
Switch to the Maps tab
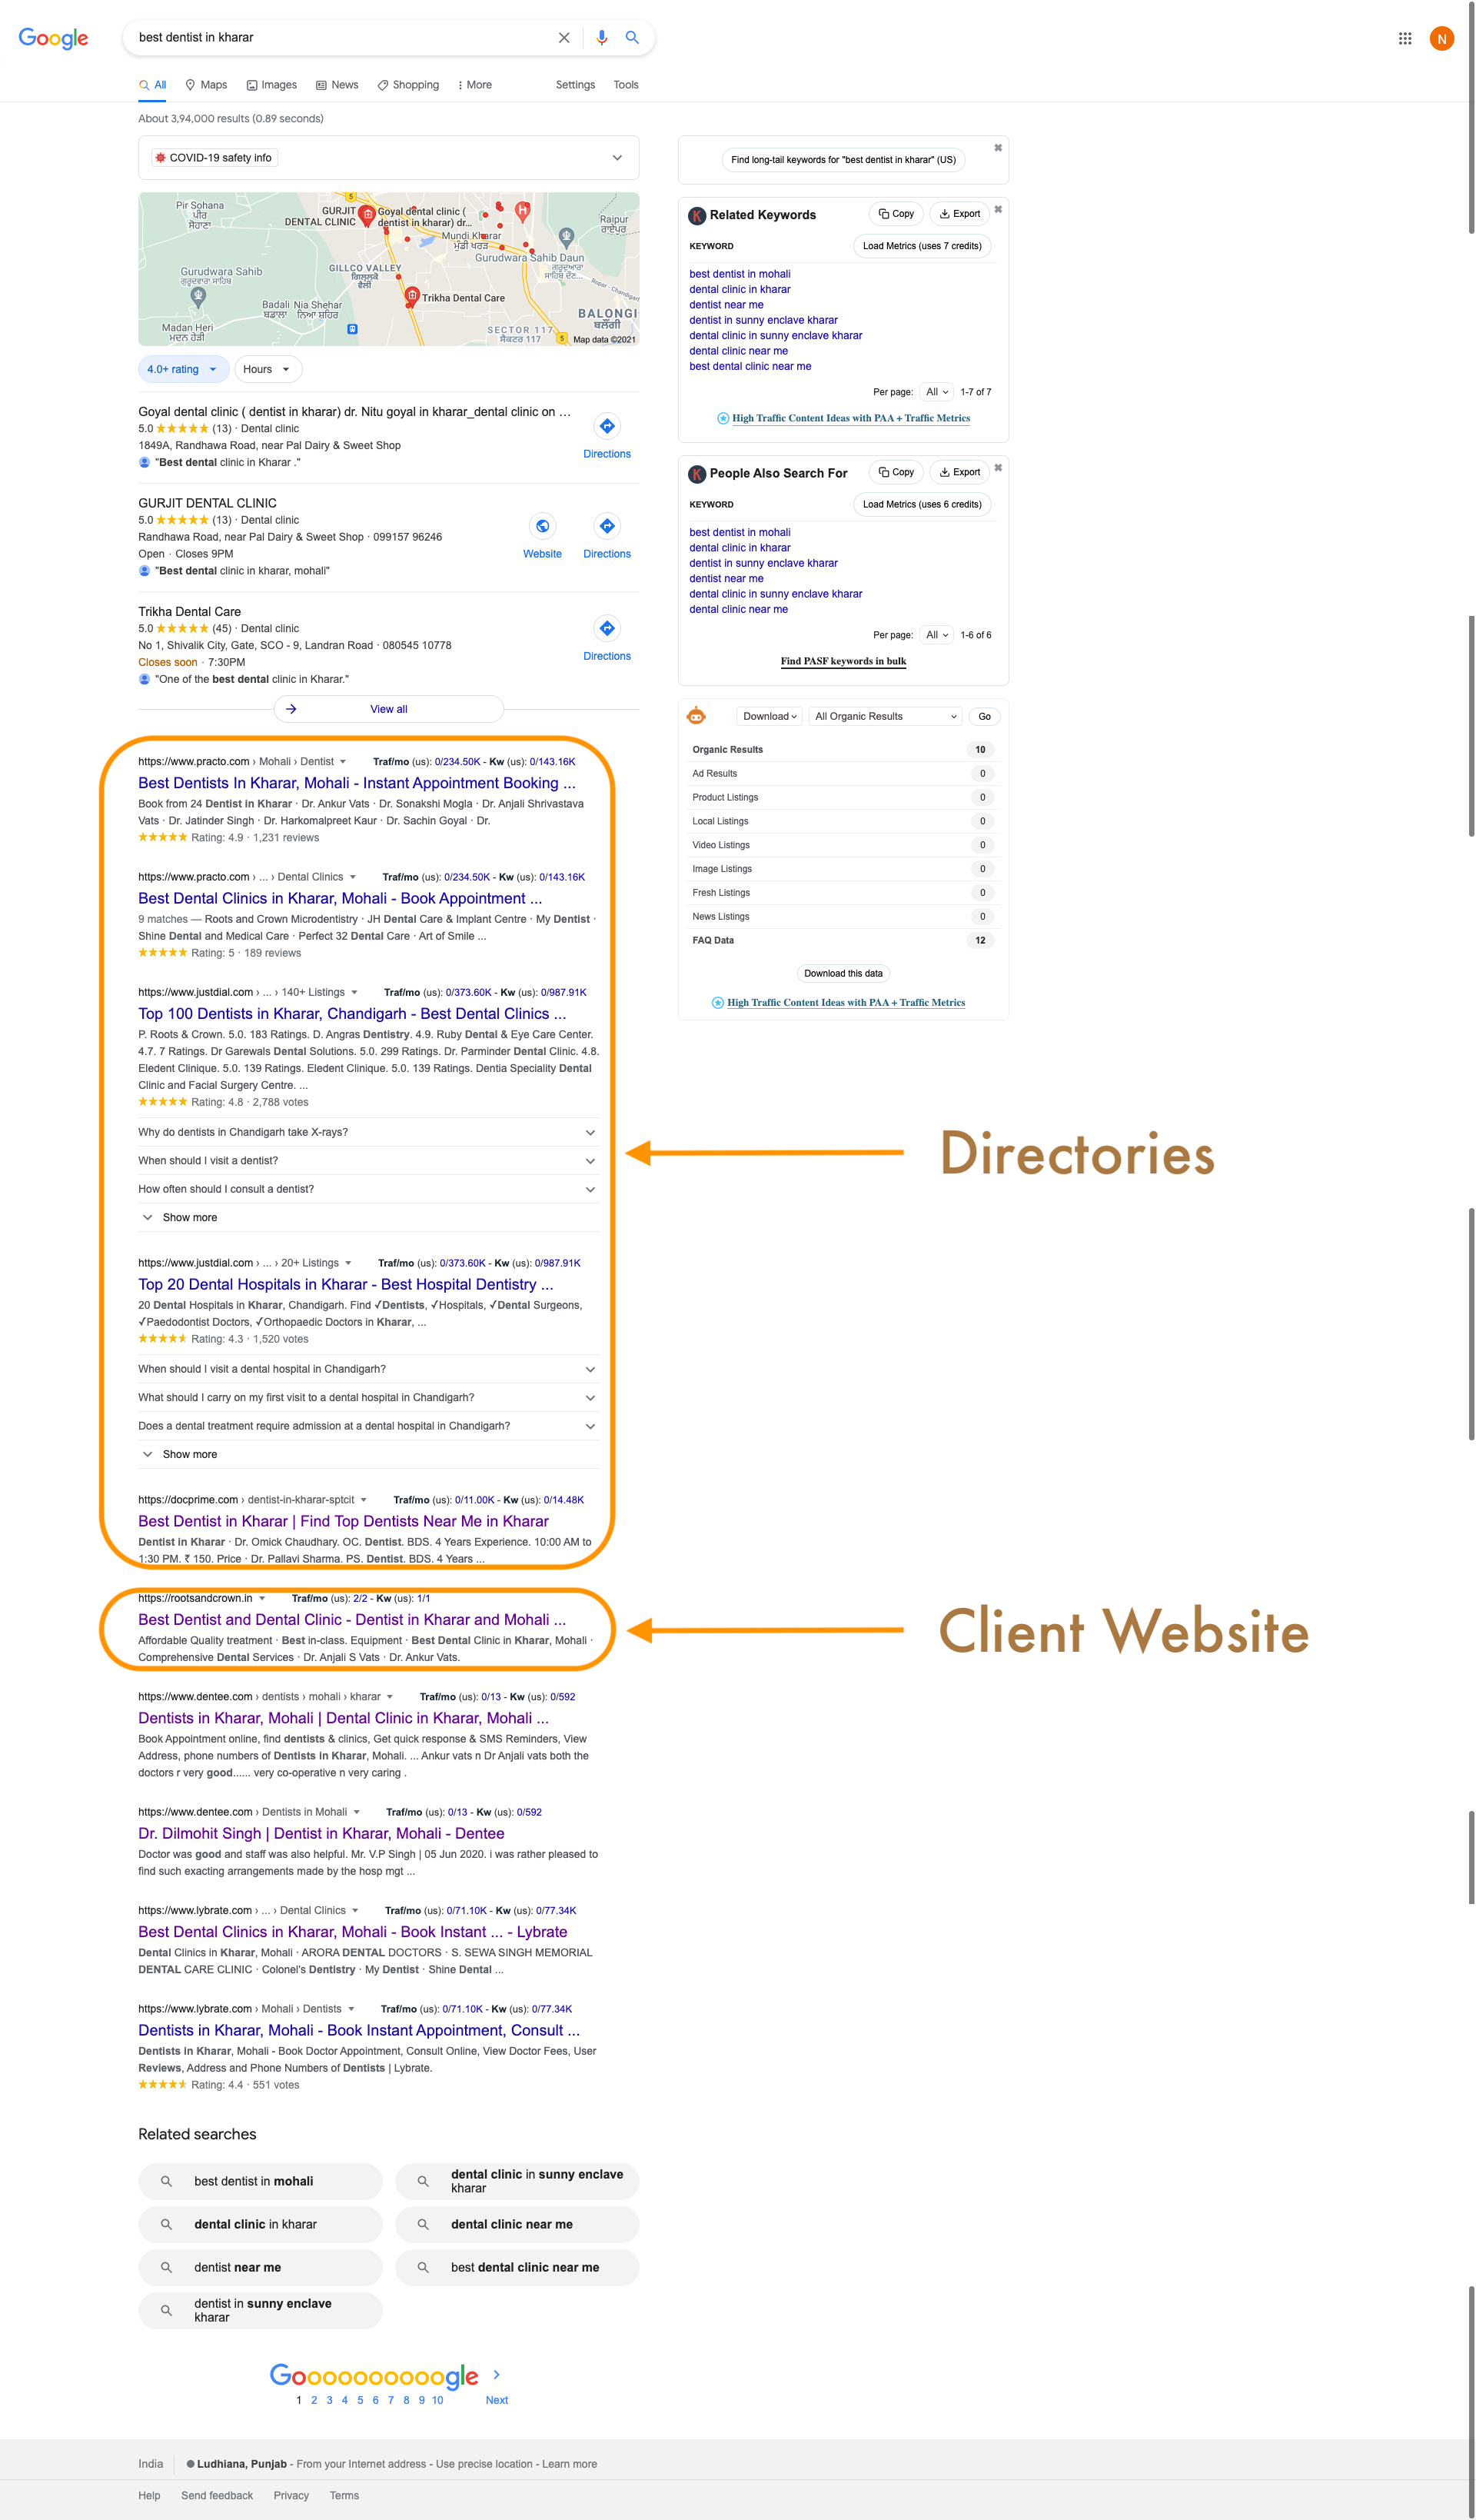point(206,85)
